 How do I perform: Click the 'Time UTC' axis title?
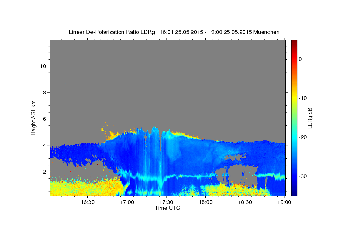point(167,208)
